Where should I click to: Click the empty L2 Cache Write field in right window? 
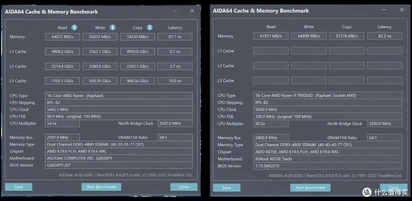click(x=309, y=65)
